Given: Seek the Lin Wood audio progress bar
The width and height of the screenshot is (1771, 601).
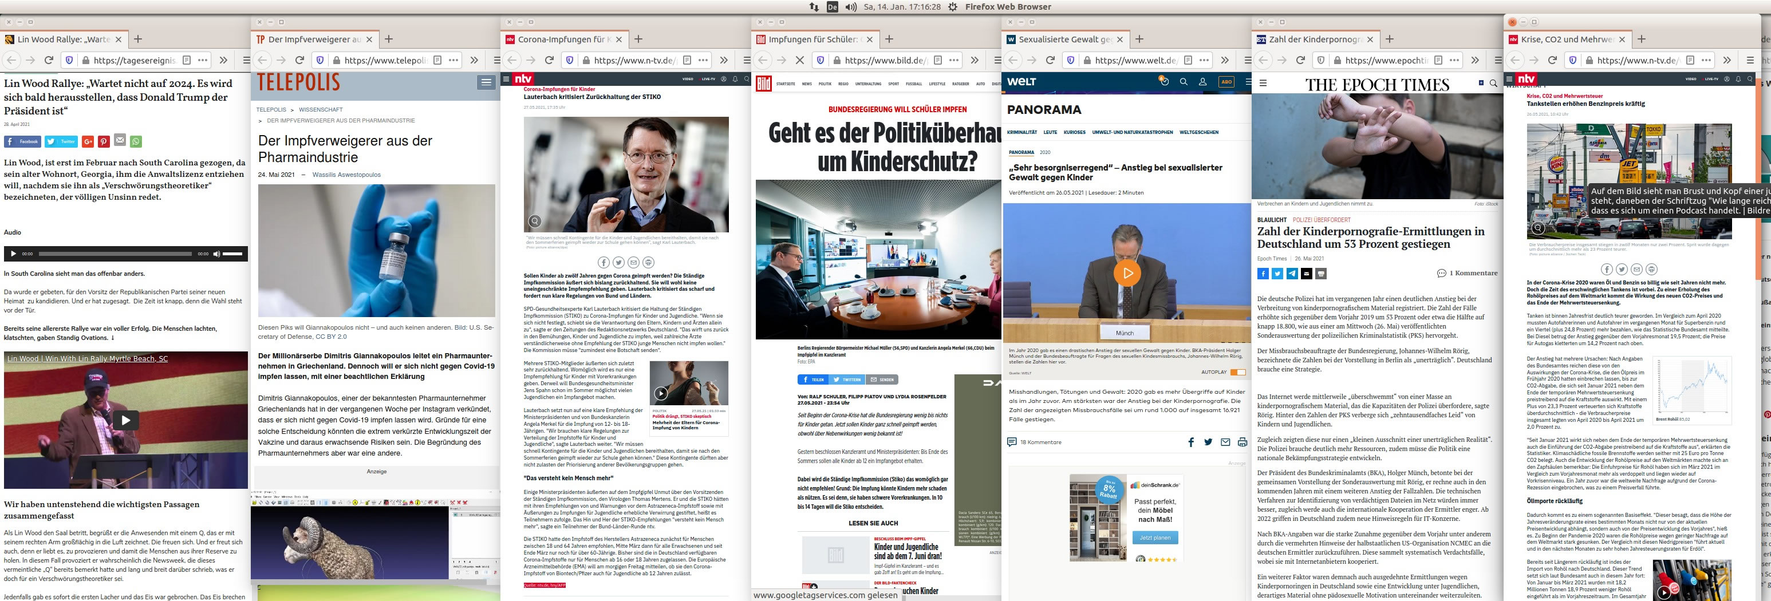Looking at the screenshot, I should [x=115, y=254].
